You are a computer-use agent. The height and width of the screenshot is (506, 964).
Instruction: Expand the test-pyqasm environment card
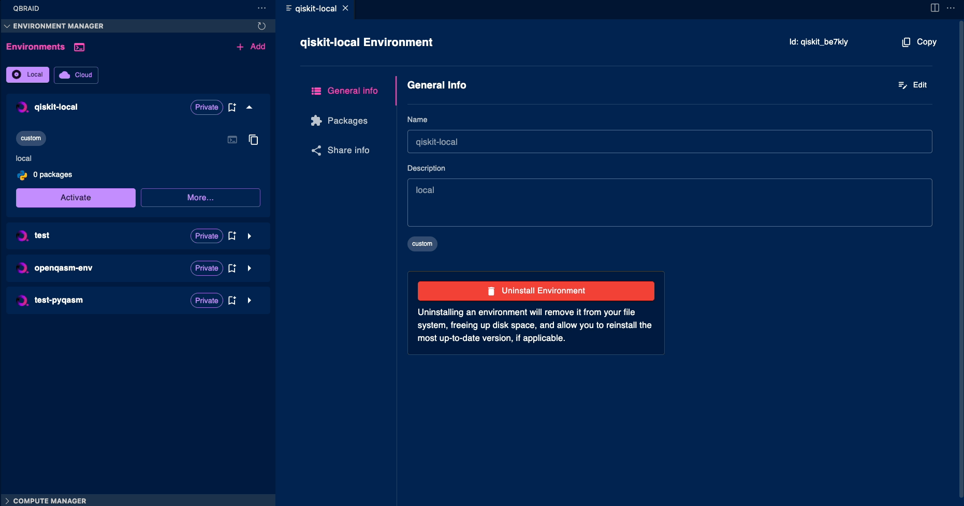tap(249, 301)
